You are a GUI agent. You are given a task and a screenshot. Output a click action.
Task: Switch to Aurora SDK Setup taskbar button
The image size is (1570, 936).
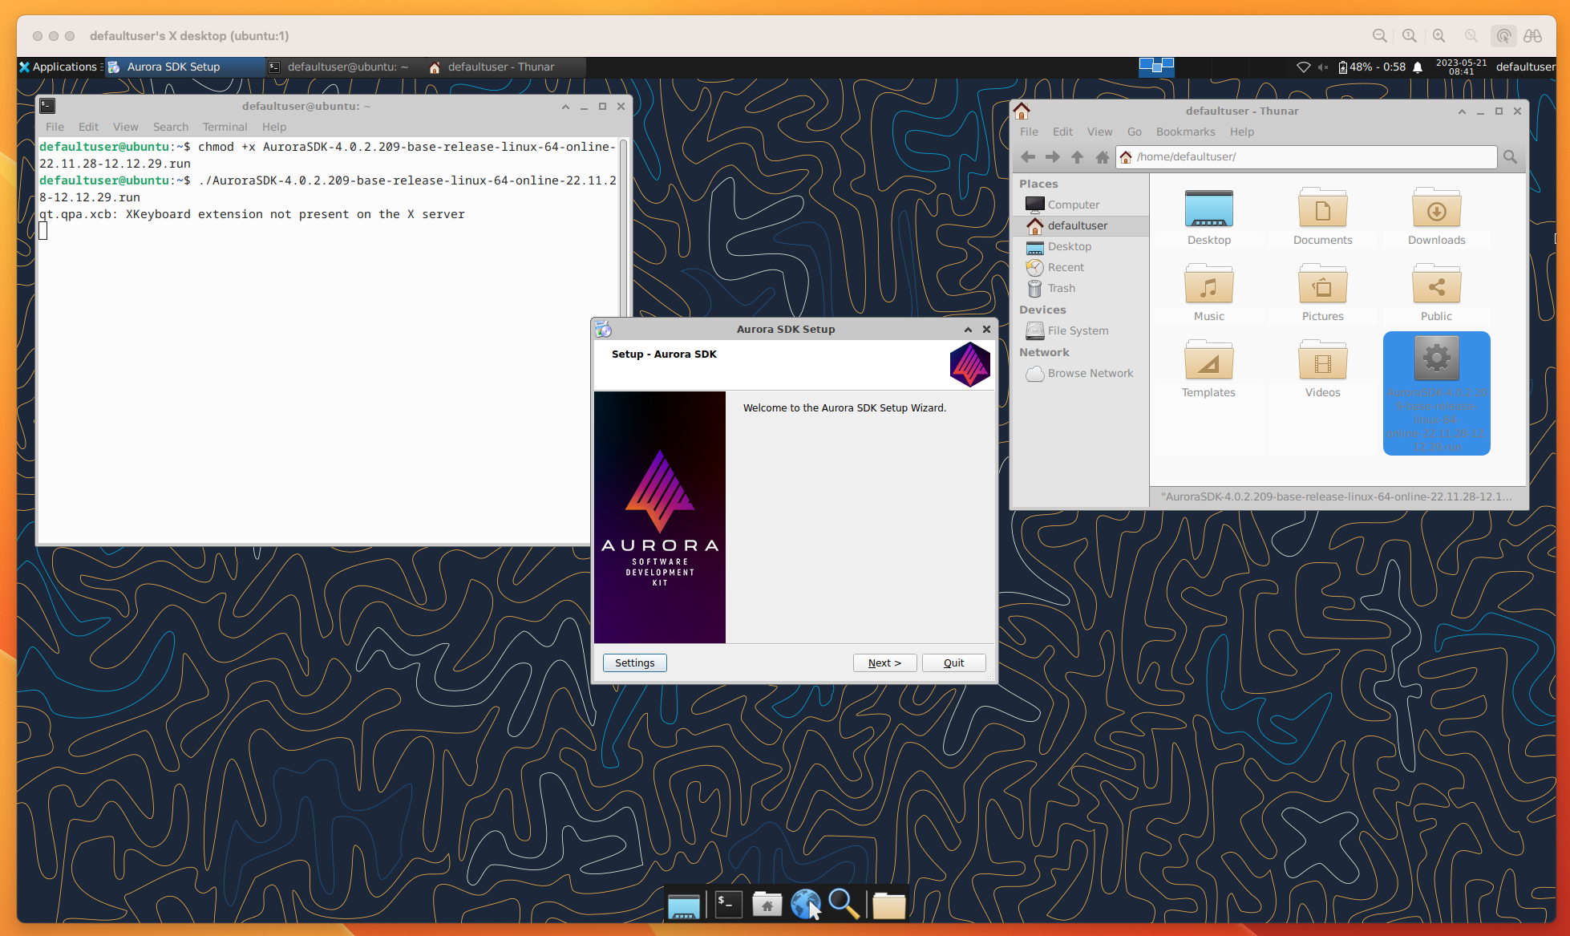tap(184, 67)
